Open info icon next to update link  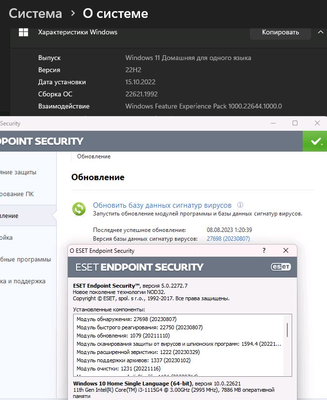(x=240, y=205)
